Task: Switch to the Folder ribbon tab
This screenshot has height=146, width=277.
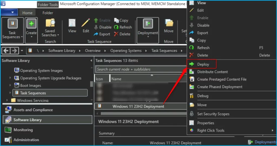Action: [48, 13]
